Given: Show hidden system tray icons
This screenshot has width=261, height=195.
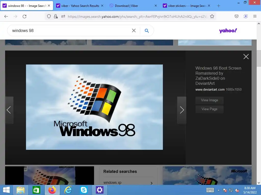Looking at the screenshot, I should (x=218, y=190).
